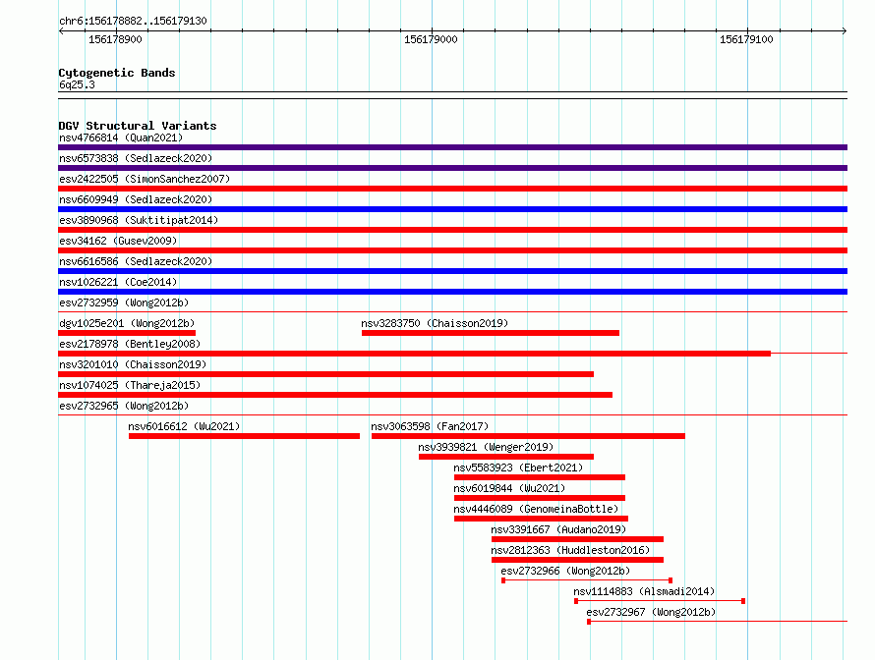The width and height of the screenshot is (875, 660).
Task: Click the left arrow on the ruler
Action: click(x=61, y=31)
